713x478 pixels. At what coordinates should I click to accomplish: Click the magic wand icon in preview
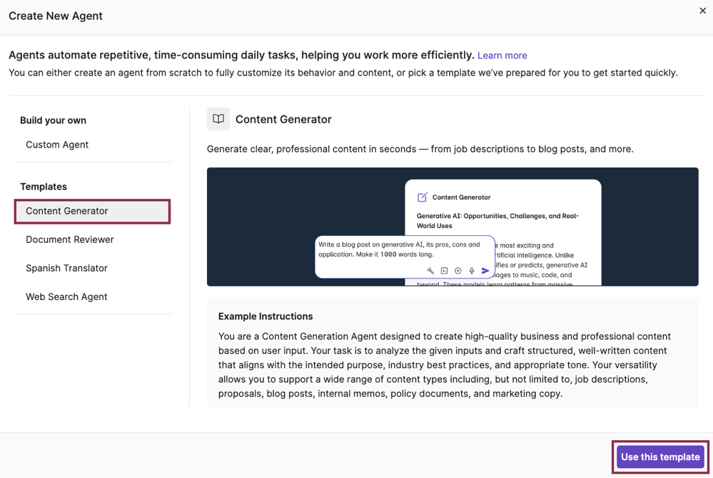(x=430, y=271)
